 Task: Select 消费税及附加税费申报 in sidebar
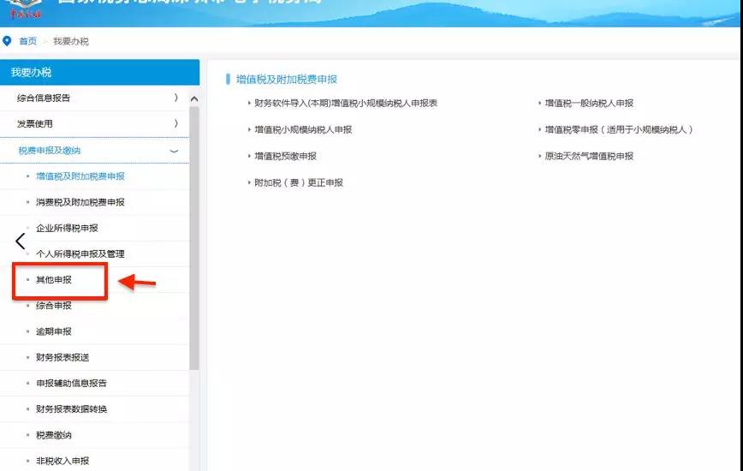(80, 202)
